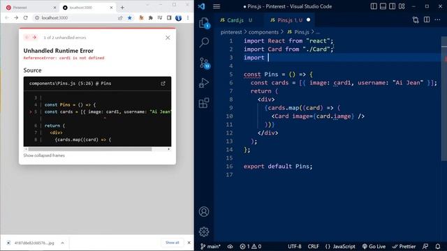
Task: Open the Extensions view
Action: pyautogui.click(x=204, y=102)
